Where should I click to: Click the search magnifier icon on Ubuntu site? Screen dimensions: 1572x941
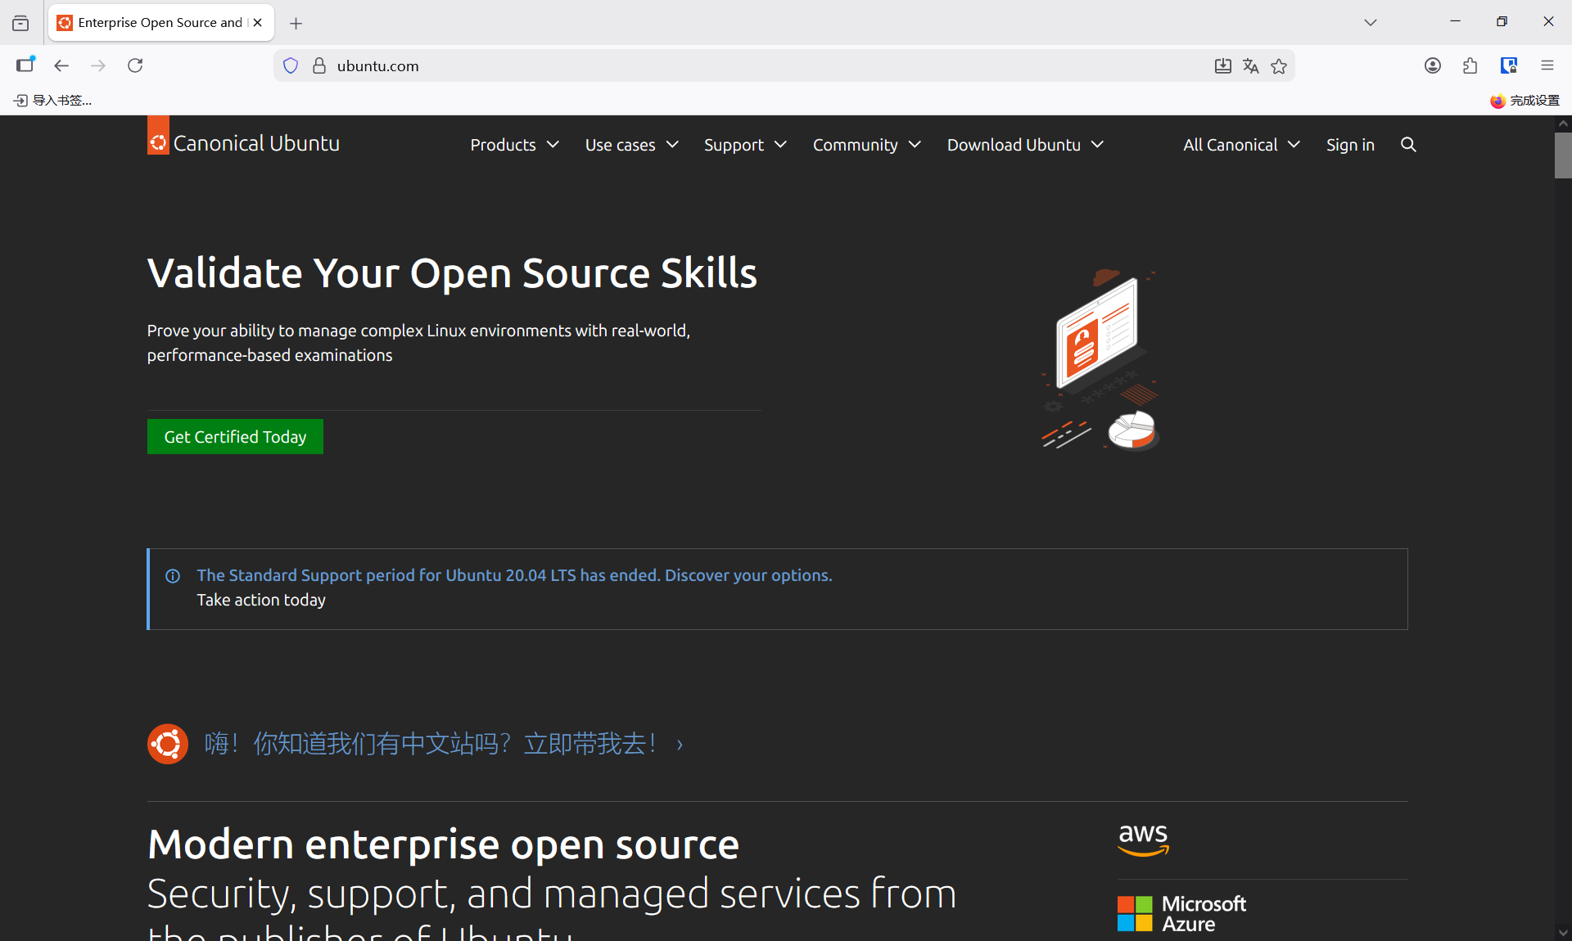pyautogui.click(x=1408, y=145)
